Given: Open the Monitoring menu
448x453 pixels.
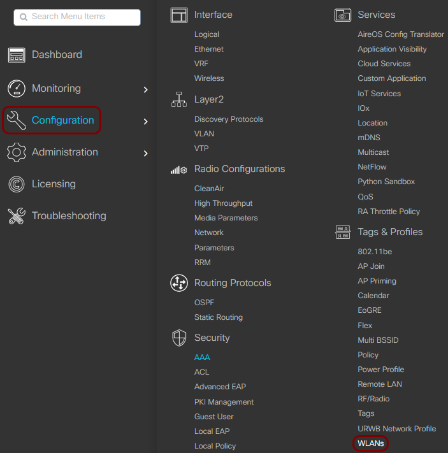Looking at the screenshot, I should pyautogui.click(x=56, y=89).
